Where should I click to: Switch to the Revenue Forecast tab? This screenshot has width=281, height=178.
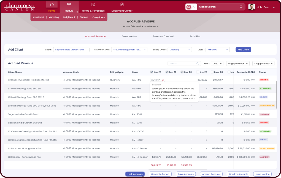(x=163, y=36)
